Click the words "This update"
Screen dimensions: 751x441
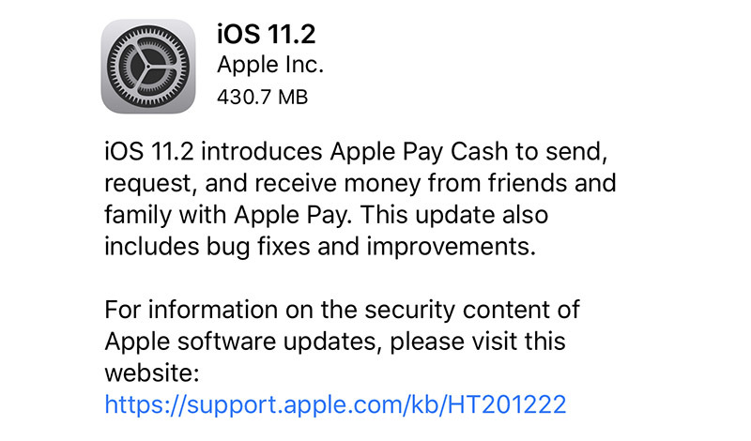[x=428, y=216]
